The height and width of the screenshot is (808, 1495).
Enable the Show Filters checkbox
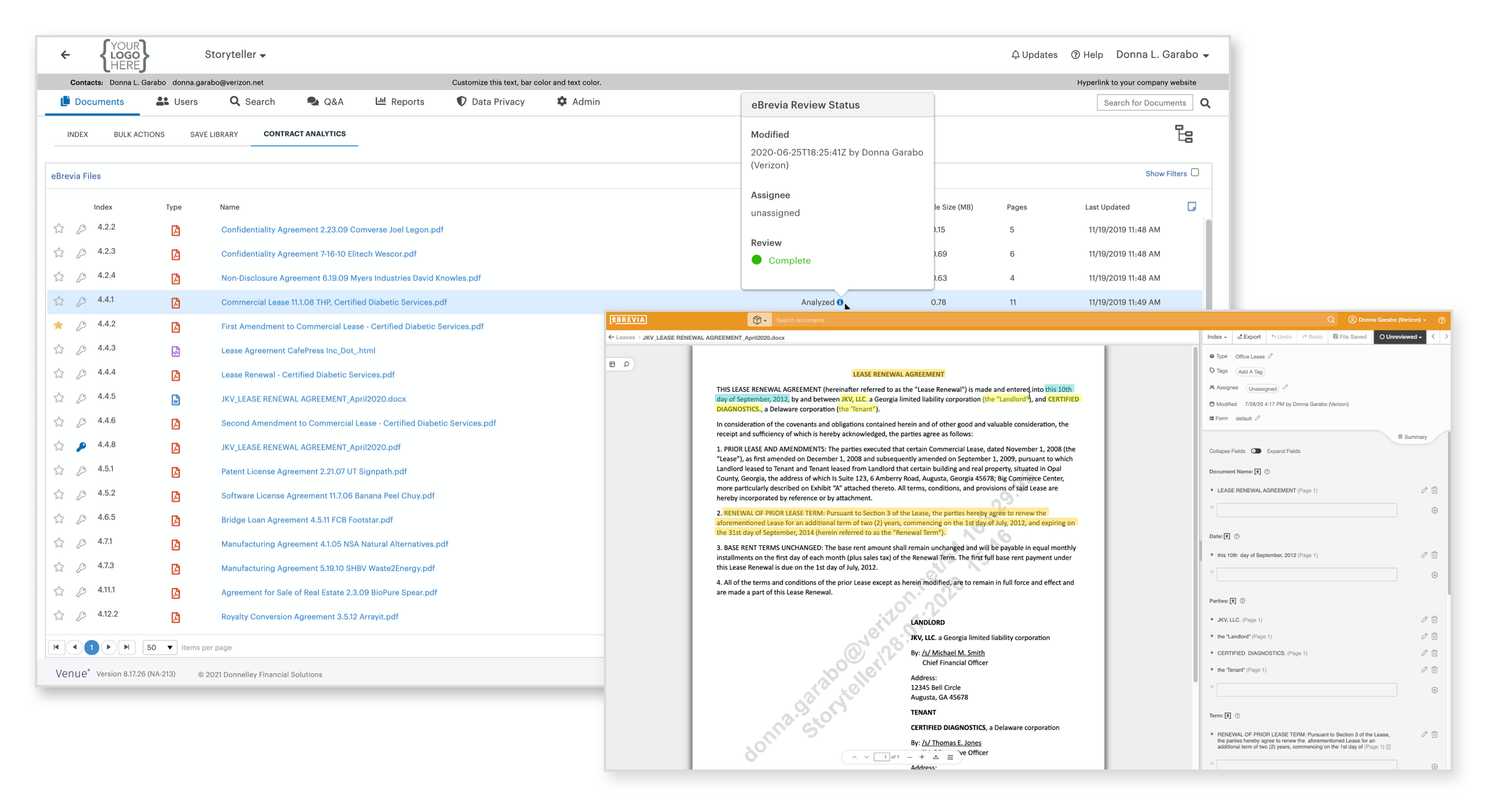coord(1195,172)
